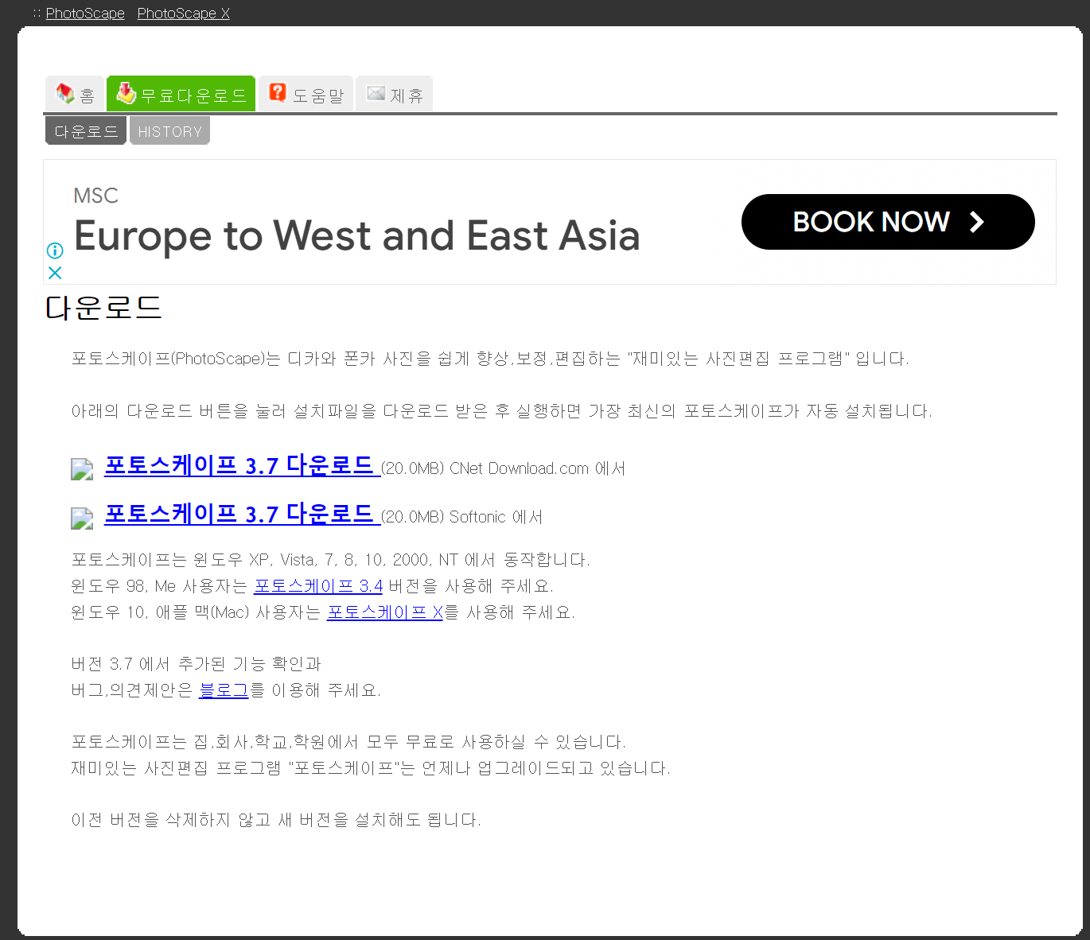Click the chevron arrow in BOOK NOW button
Viewport: 1090px width, 940px height.
click(x=977, y=222)
